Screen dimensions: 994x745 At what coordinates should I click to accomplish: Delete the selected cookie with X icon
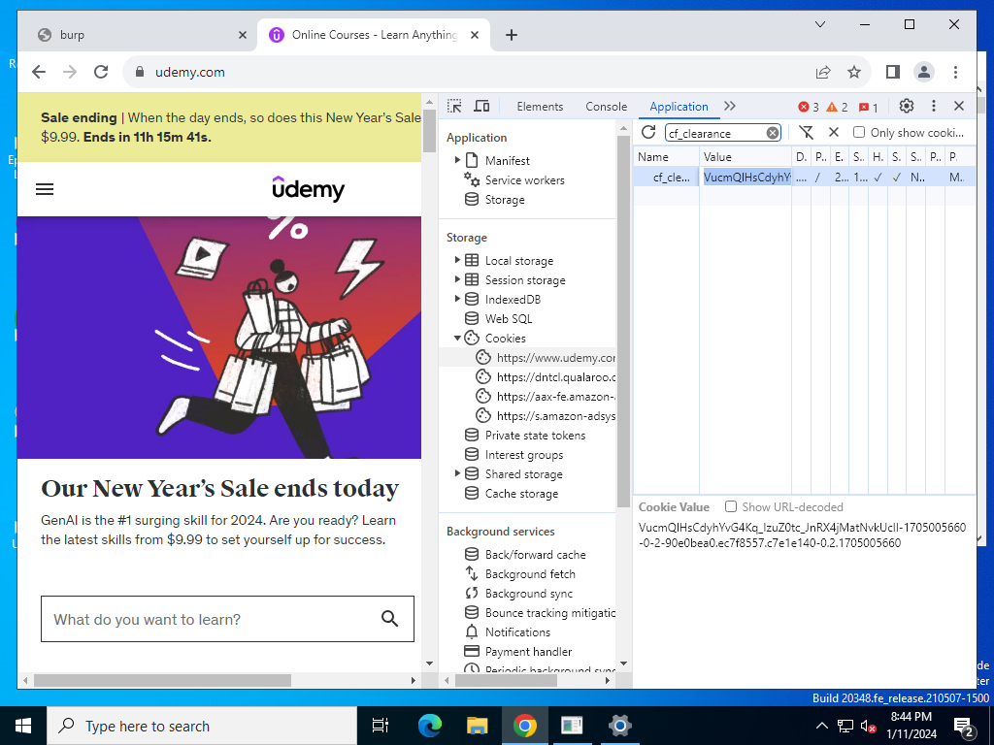[834, 132]
